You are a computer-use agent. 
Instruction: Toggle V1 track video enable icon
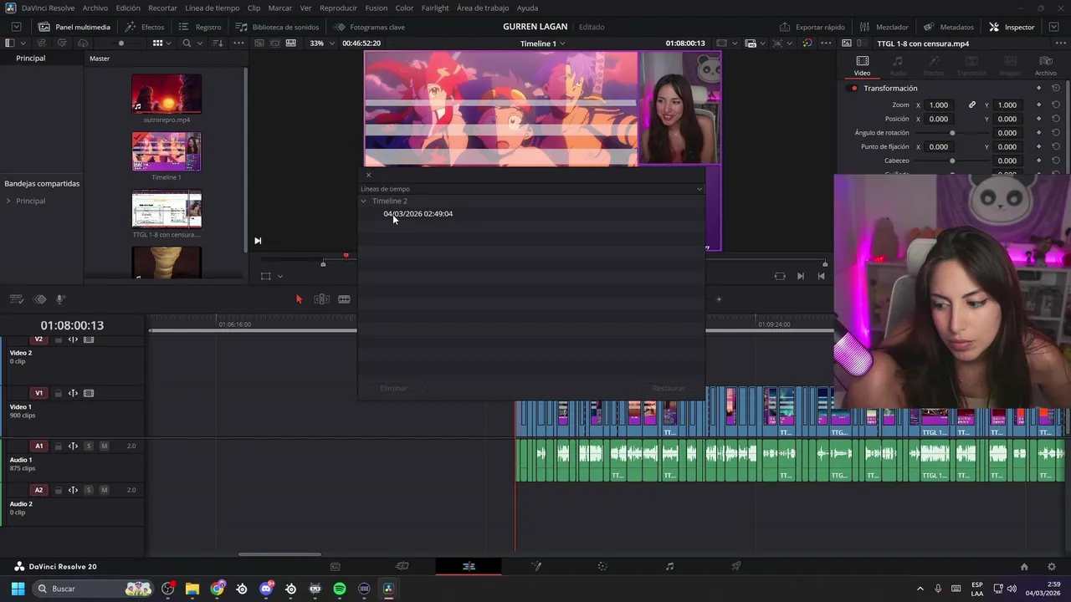tap(89, 393)
